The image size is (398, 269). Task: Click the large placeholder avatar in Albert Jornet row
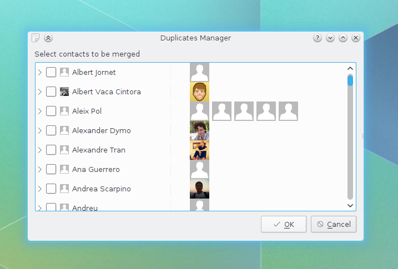(199, 72)
